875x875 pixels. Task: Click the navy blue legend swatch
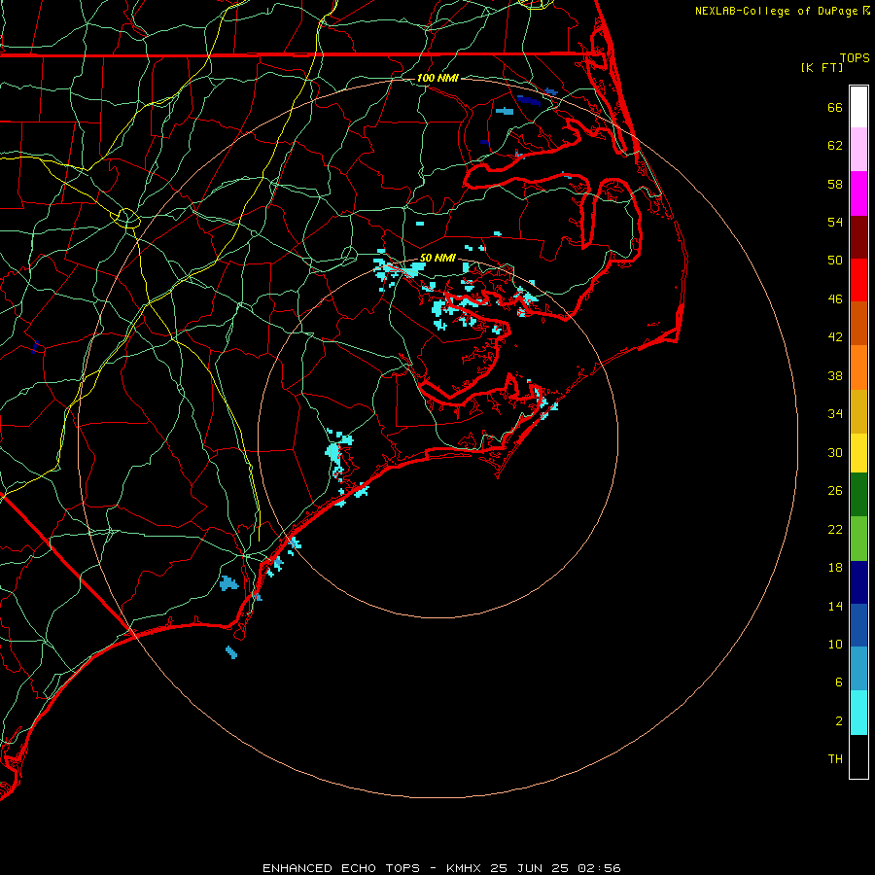point(858,582)
